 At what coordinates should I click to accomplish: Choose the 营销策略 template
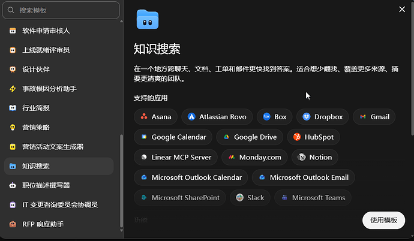59,127
